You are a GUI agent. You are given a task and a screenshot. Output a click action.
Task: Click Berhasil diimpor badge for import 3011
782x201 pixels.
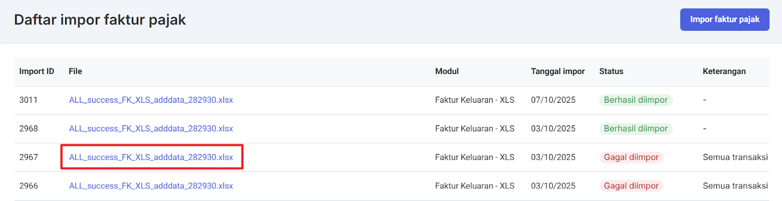click(635, 100)
